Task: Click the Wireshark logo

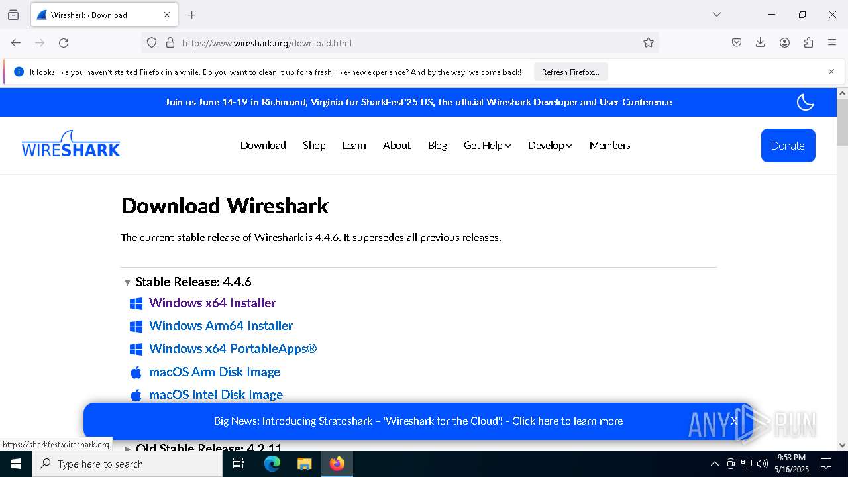Action: point(71,144)
